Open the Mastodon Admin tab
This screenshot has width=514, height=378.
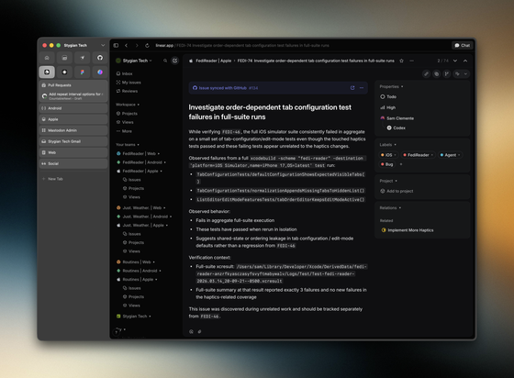[x=73, y=130]
